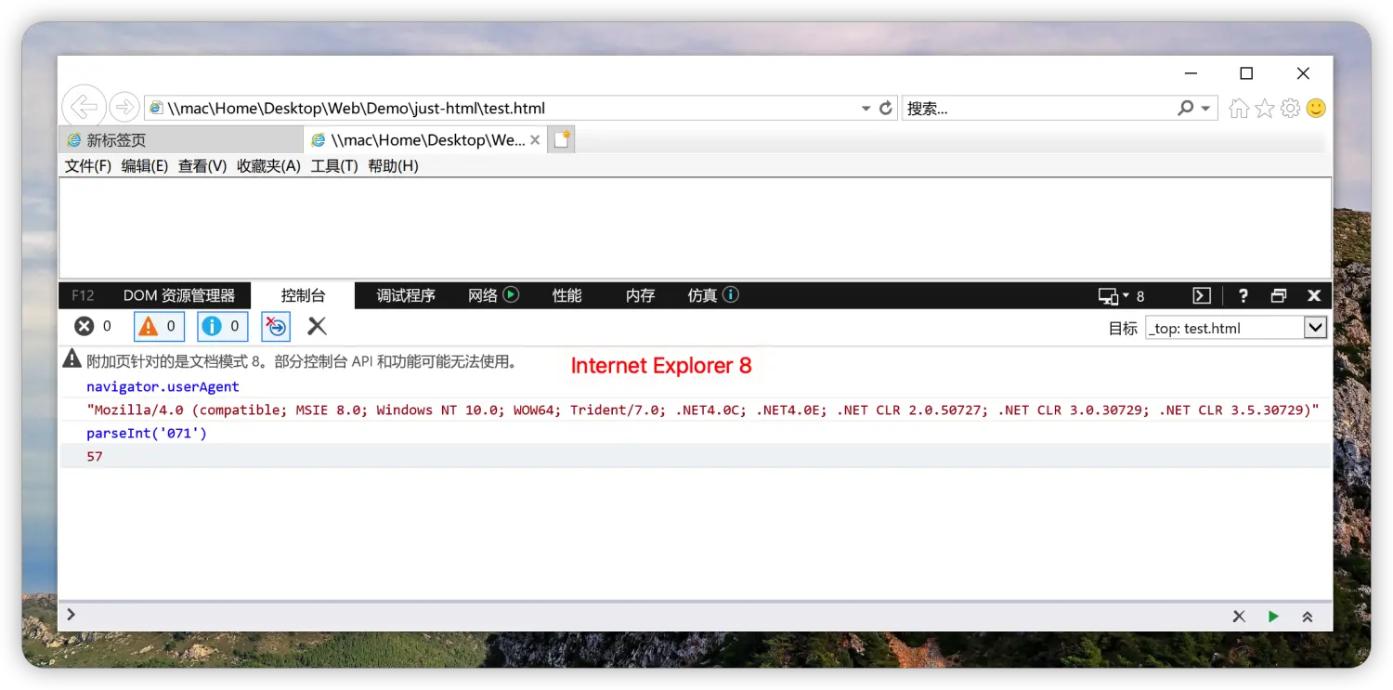The height and width of the screenshot is (690, 1393).
Task: Open Favorites with the star icon
Action: click(x=1265, y=109)
